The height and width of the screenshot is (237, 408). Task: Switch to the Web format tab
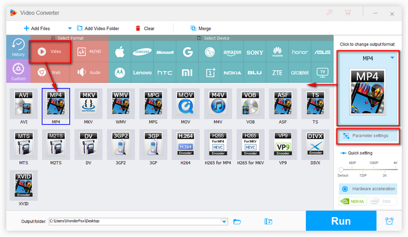50,72
